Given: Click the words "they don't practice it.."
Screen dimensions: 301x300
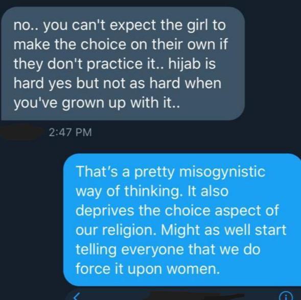Looking at the screenshot, I should (x=88, y=64).
